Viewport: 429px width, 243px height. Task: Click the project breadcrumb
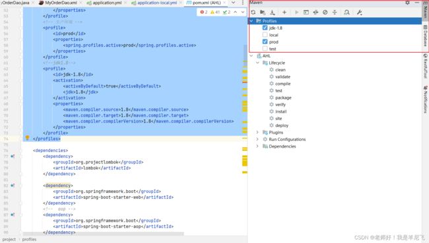point(9,240)
